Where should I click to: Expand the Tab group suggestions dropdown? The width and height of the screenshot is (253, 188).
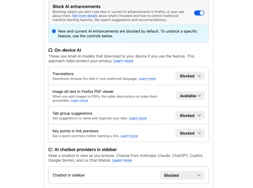(190, 115)
